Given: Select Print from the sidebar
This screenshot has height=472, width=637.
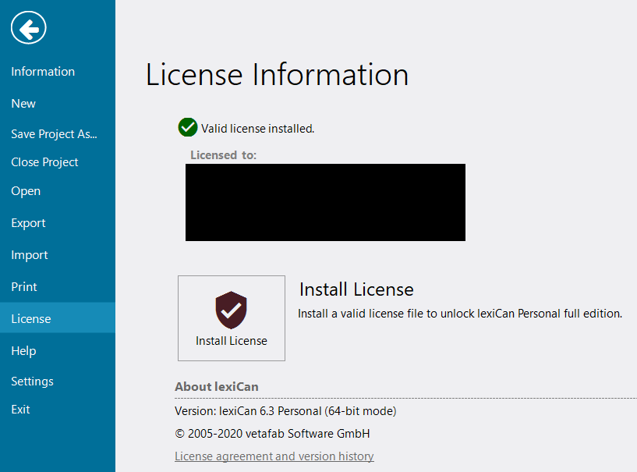Looking at the screenshot, I should [24, 287].
